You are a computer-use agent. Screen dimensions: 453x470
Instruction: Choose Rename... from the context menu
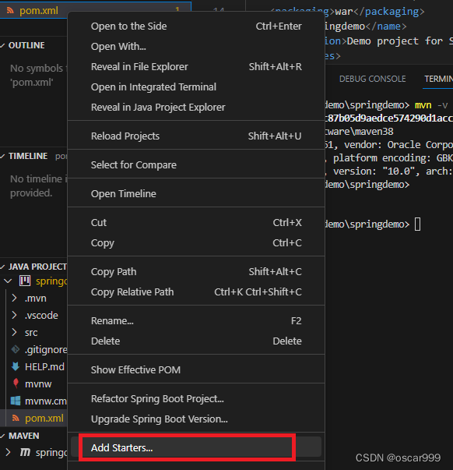(196, 320)
